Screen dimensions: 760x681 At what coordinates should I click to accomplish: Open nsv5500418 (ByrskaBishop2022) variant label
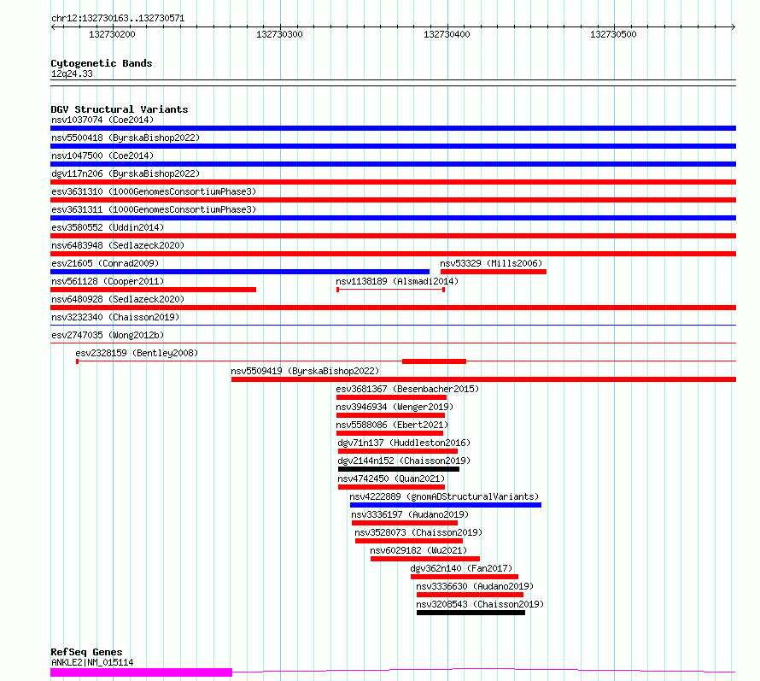[126, 138]
